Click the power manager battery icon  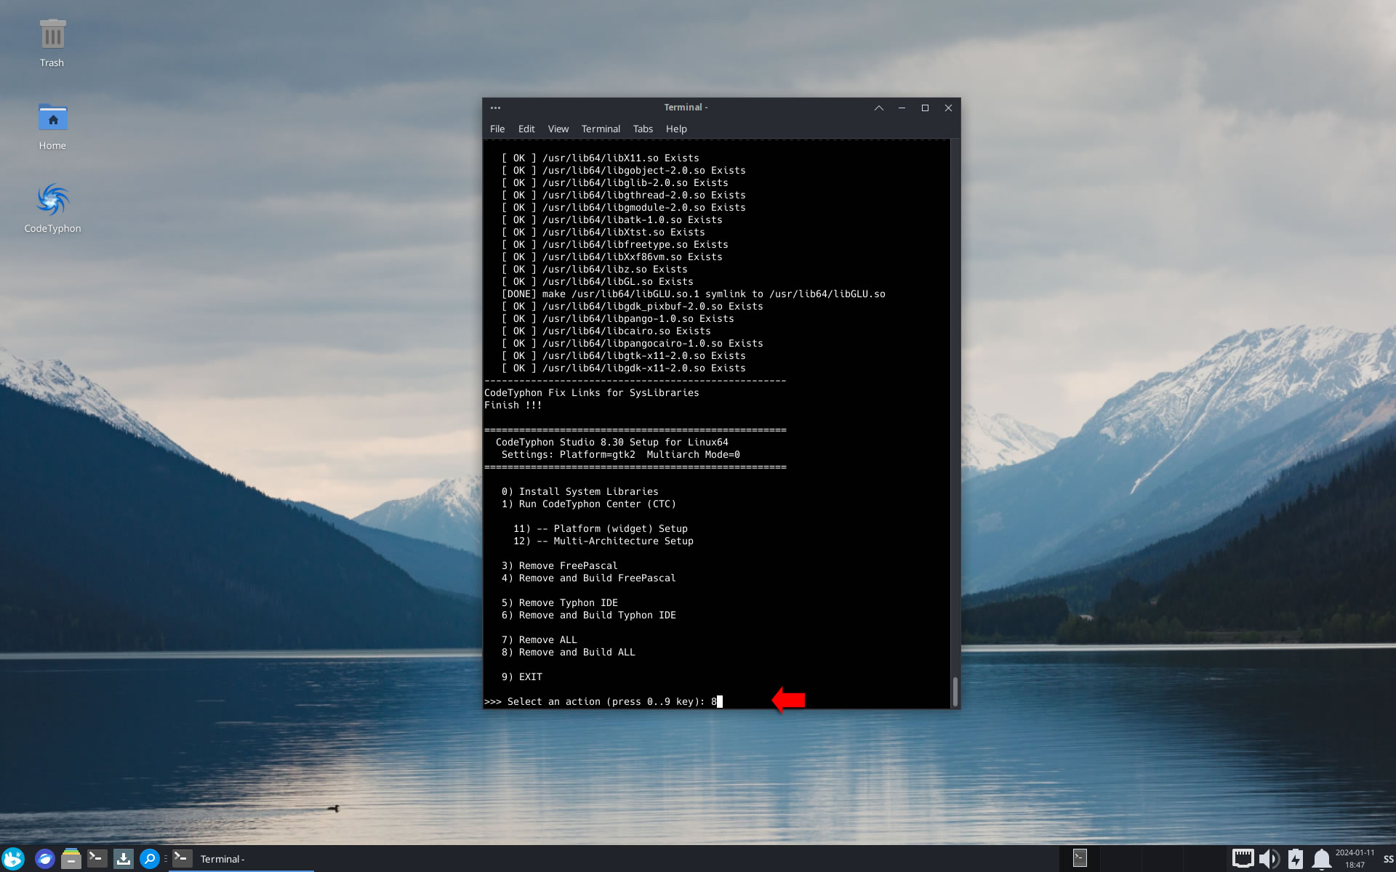(x=1295, y=858)
